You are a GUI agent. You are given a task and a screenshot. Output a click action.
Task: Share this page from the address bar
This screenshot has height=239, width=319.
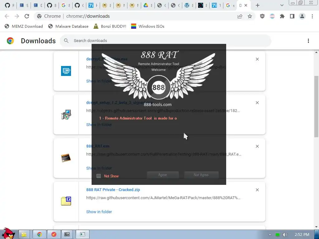coord(240,16)
